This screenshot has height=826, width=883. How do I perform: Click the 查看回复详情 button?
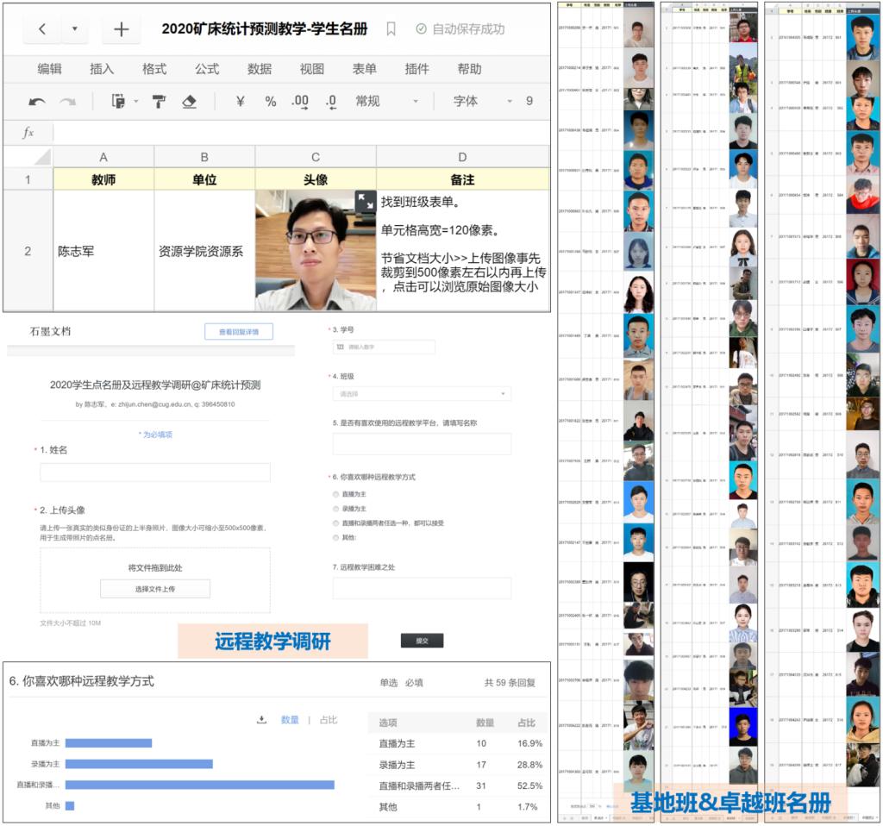pyautogui.click(x=239, y=332)
